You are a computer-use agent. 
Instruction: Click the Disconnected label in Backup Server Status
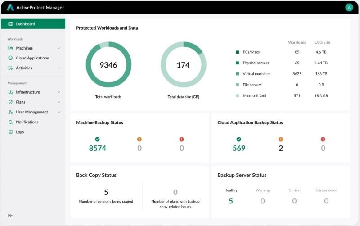[x=326, y=190]
